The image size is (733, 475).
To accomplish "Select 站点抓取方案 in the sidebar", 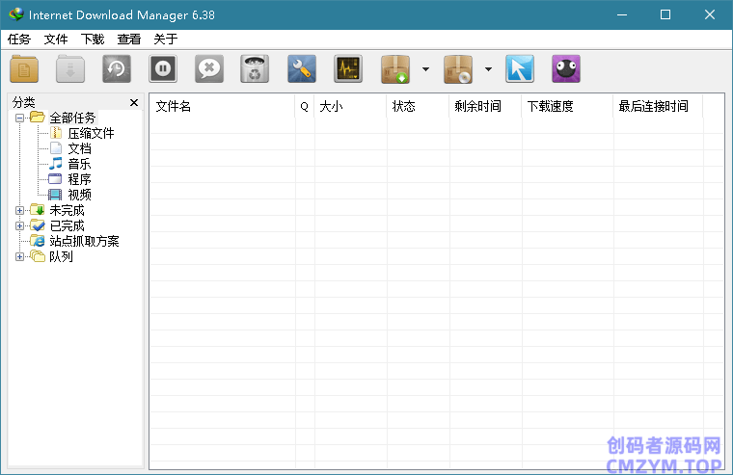I will (84, 241).
